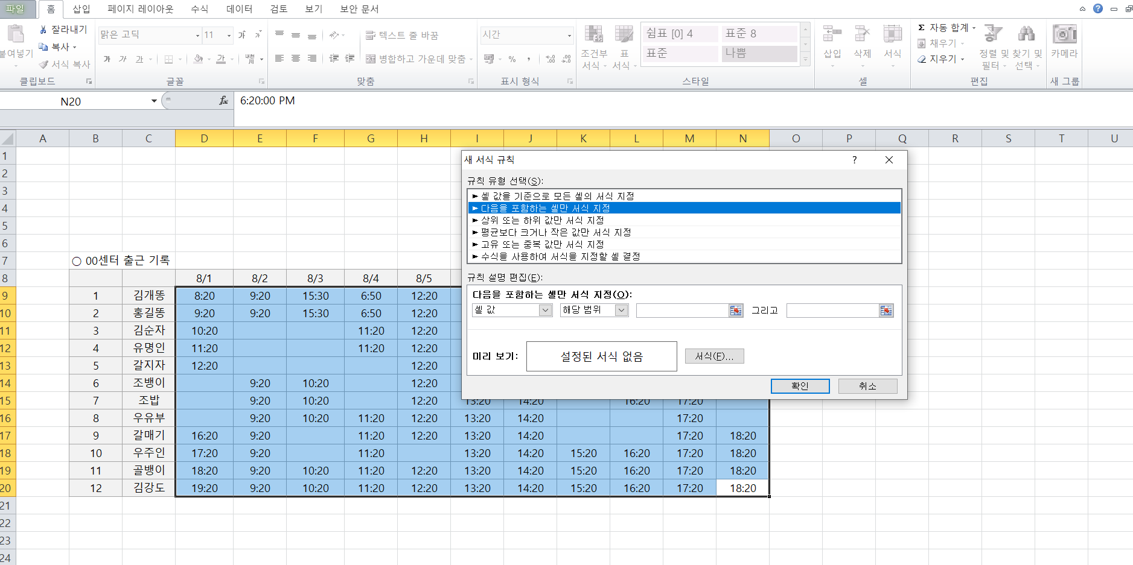Click the cell borders icon

click(x=168, y=59)
